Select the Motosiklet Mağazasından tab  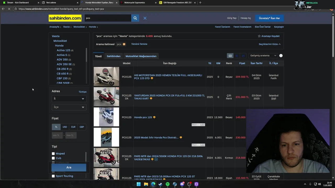141,56
